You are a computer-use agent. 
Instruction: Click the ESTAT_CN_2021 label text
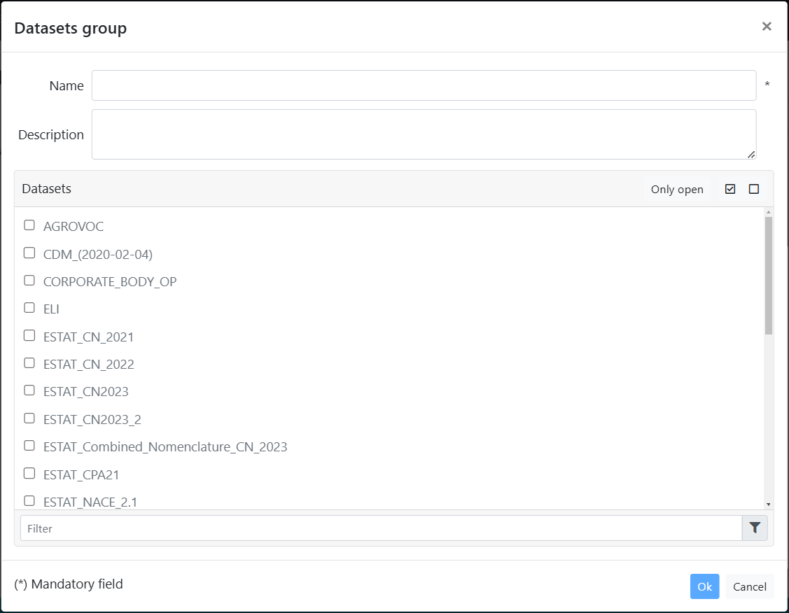[x=88, y=337]
